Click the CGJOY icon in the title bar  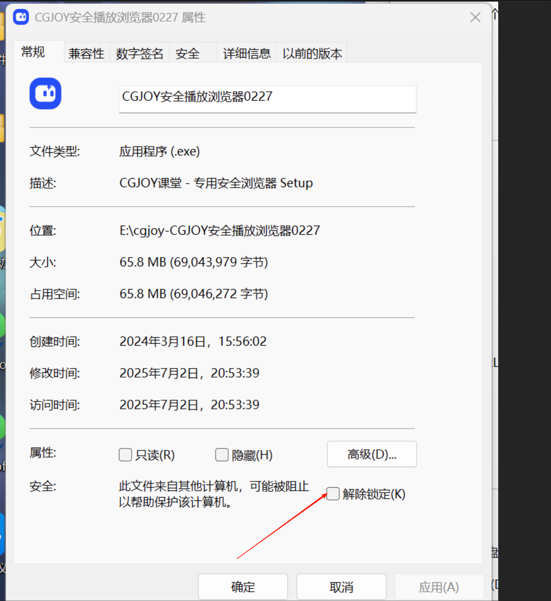click(21, 17)
